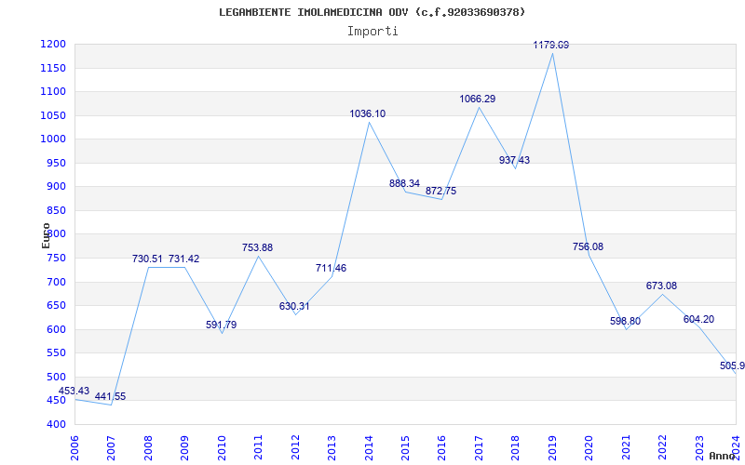Click the data label 753.88

pos(257,247)
